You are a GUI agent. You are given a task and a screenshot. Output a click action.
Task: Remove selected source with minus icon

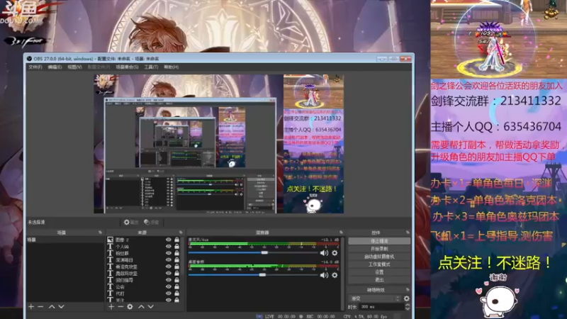[x=120, y=307]
